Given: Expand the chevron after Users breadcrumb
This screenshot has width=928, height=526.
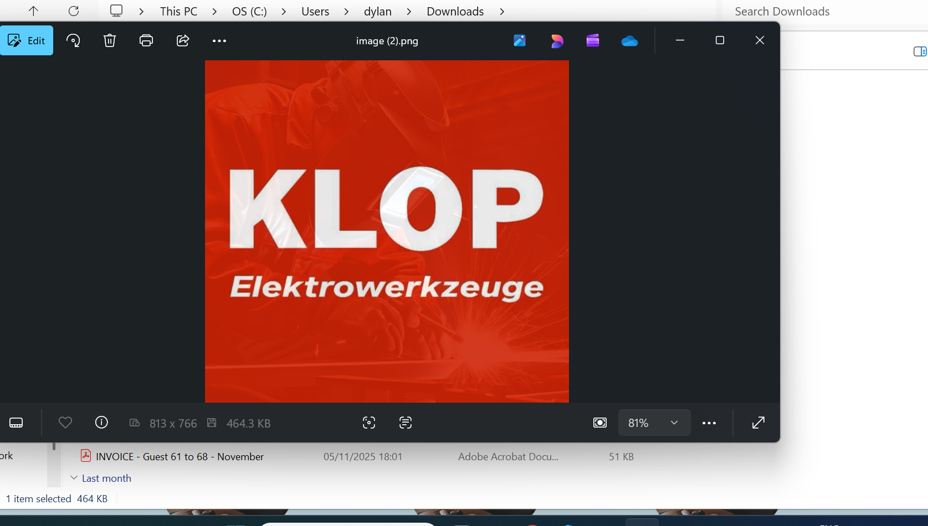Looking at the screenshot, I should click(x=346, y=12).
